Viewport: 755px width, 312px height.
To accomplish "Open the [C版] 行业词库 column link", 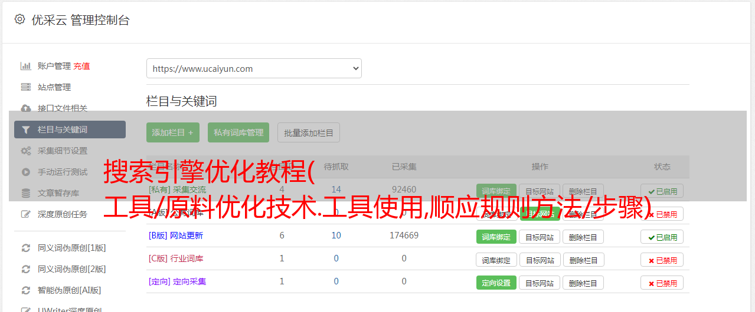I will 175,258.
